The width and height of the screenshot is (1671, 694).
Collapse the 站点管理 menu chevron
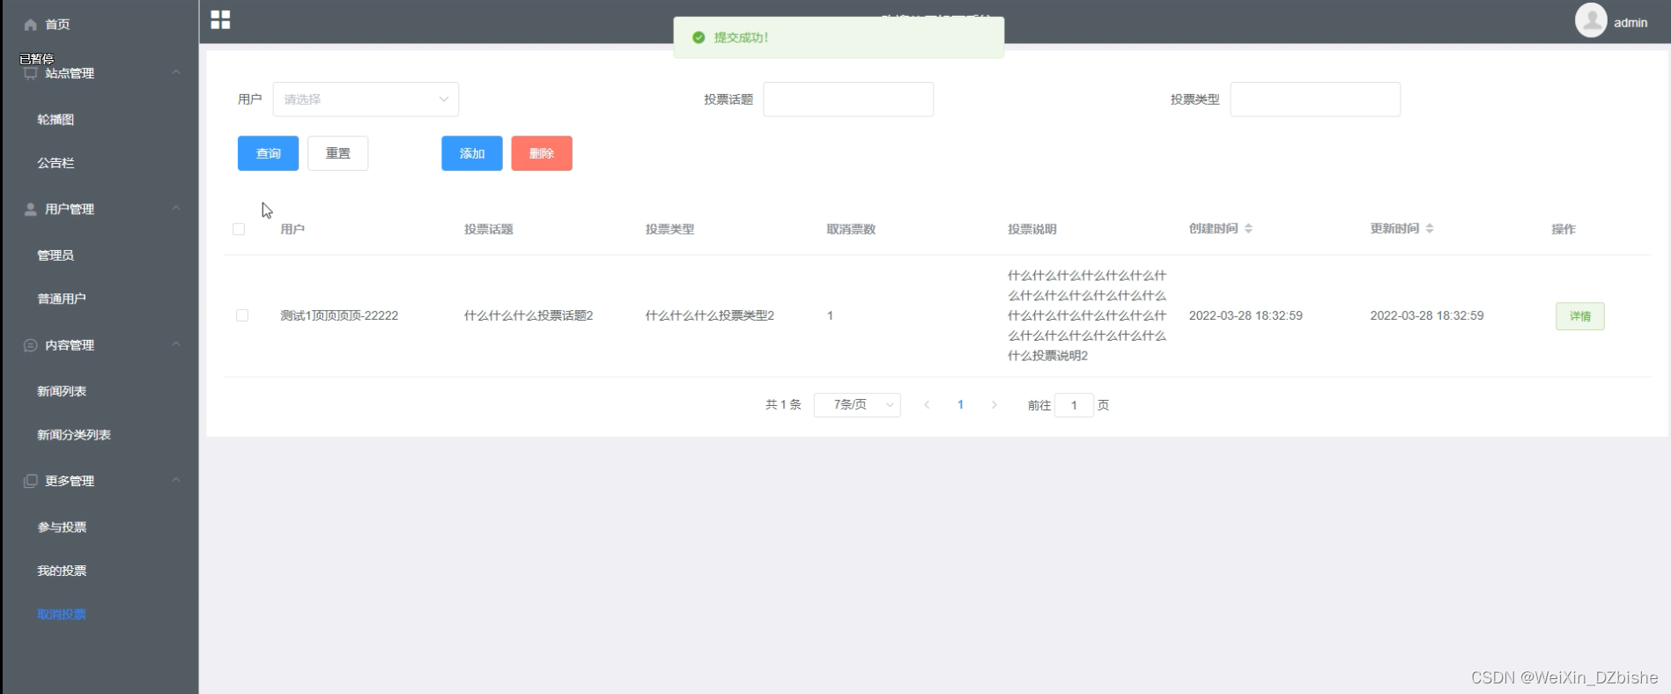[176, 72]
